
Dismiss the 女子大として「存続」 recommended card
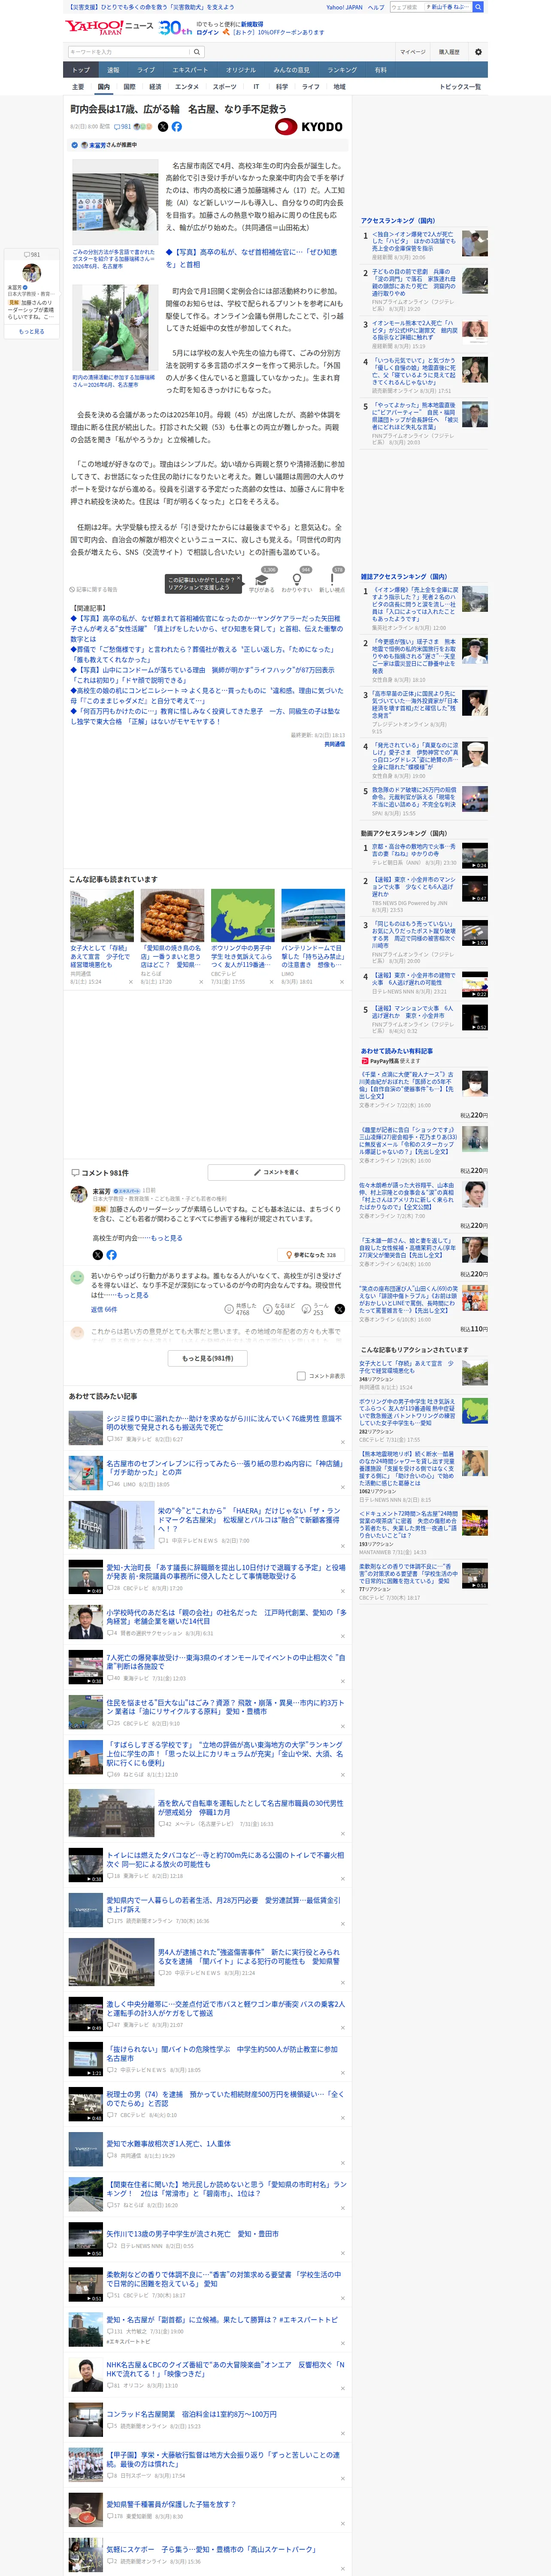(131, 982)
